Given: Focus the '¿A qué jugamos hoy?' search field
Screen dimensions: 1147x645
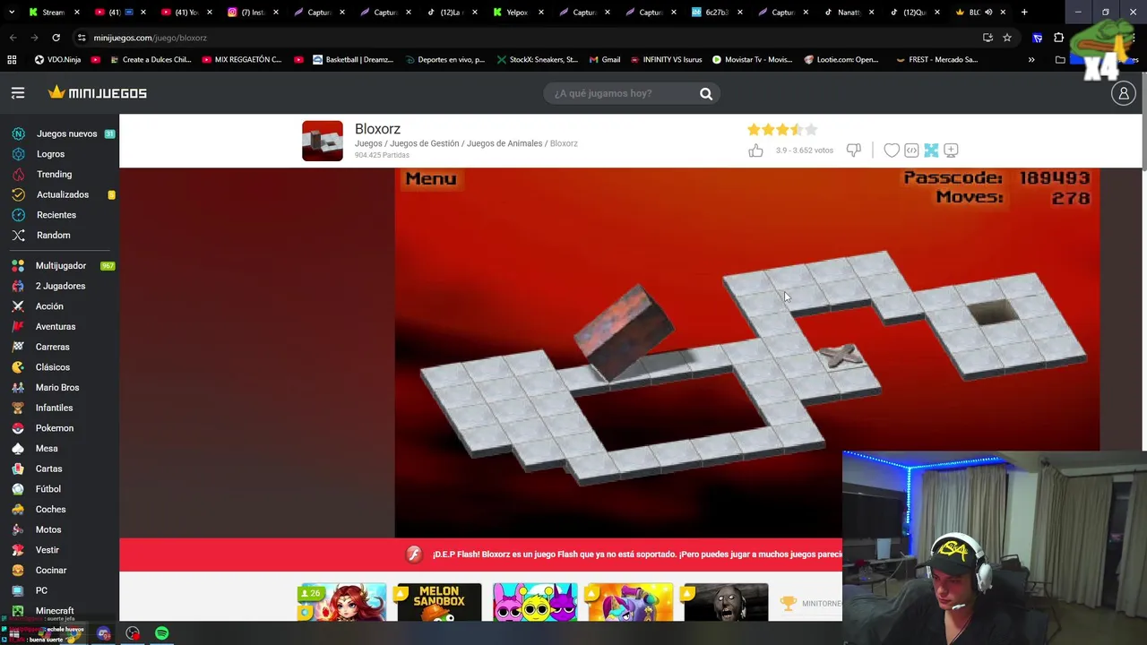Looking at the screenshot, I should tap(620, 93).
